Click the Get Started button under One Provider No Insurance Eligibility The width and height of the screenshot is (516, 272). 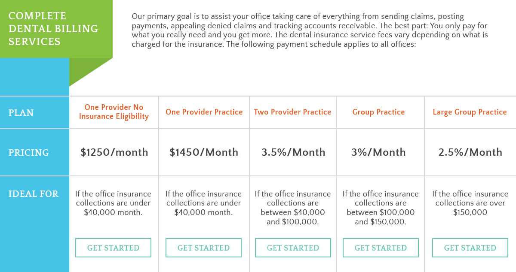point(113,248)
